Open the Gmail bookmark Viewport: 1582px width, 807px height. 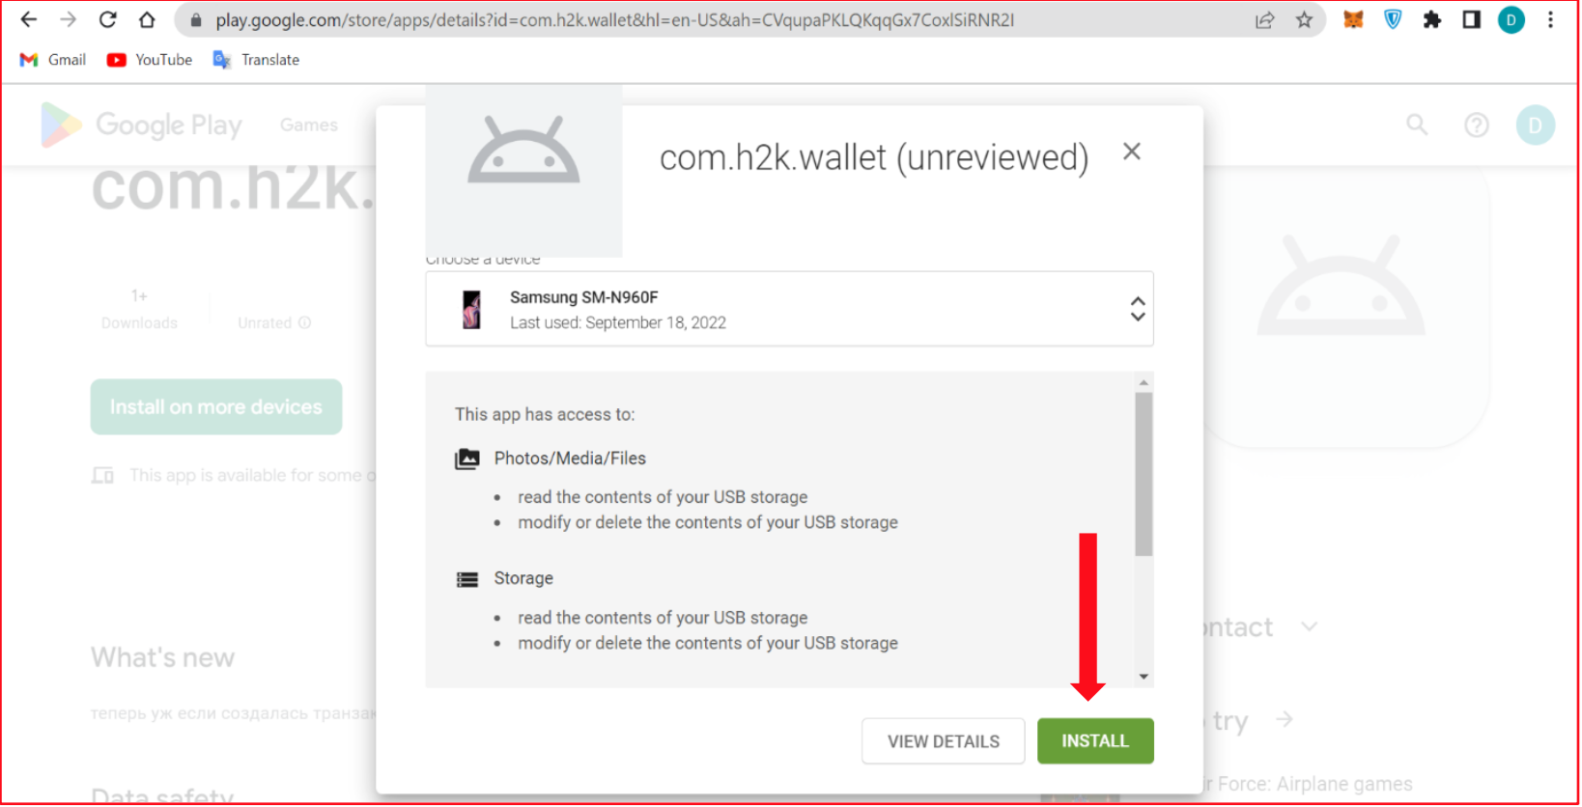(x=54, y=60)
